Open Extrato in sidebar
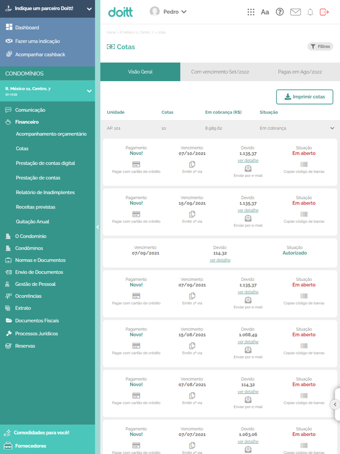Image resolution: width=340 pixels, height=454 pixels. [x=23, y=308]
